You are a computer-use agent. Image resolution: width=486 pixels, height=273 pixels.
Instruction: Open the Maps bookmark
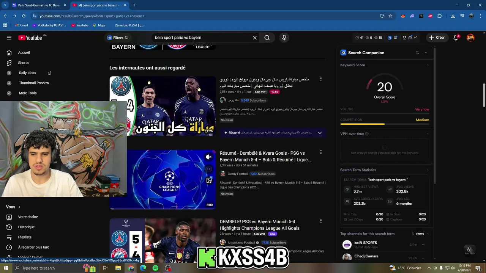tap(98, 25)
